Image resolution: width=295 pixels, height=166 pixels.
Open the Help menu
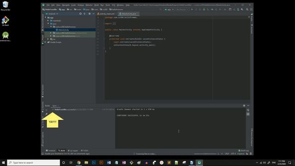click(128, 5)
